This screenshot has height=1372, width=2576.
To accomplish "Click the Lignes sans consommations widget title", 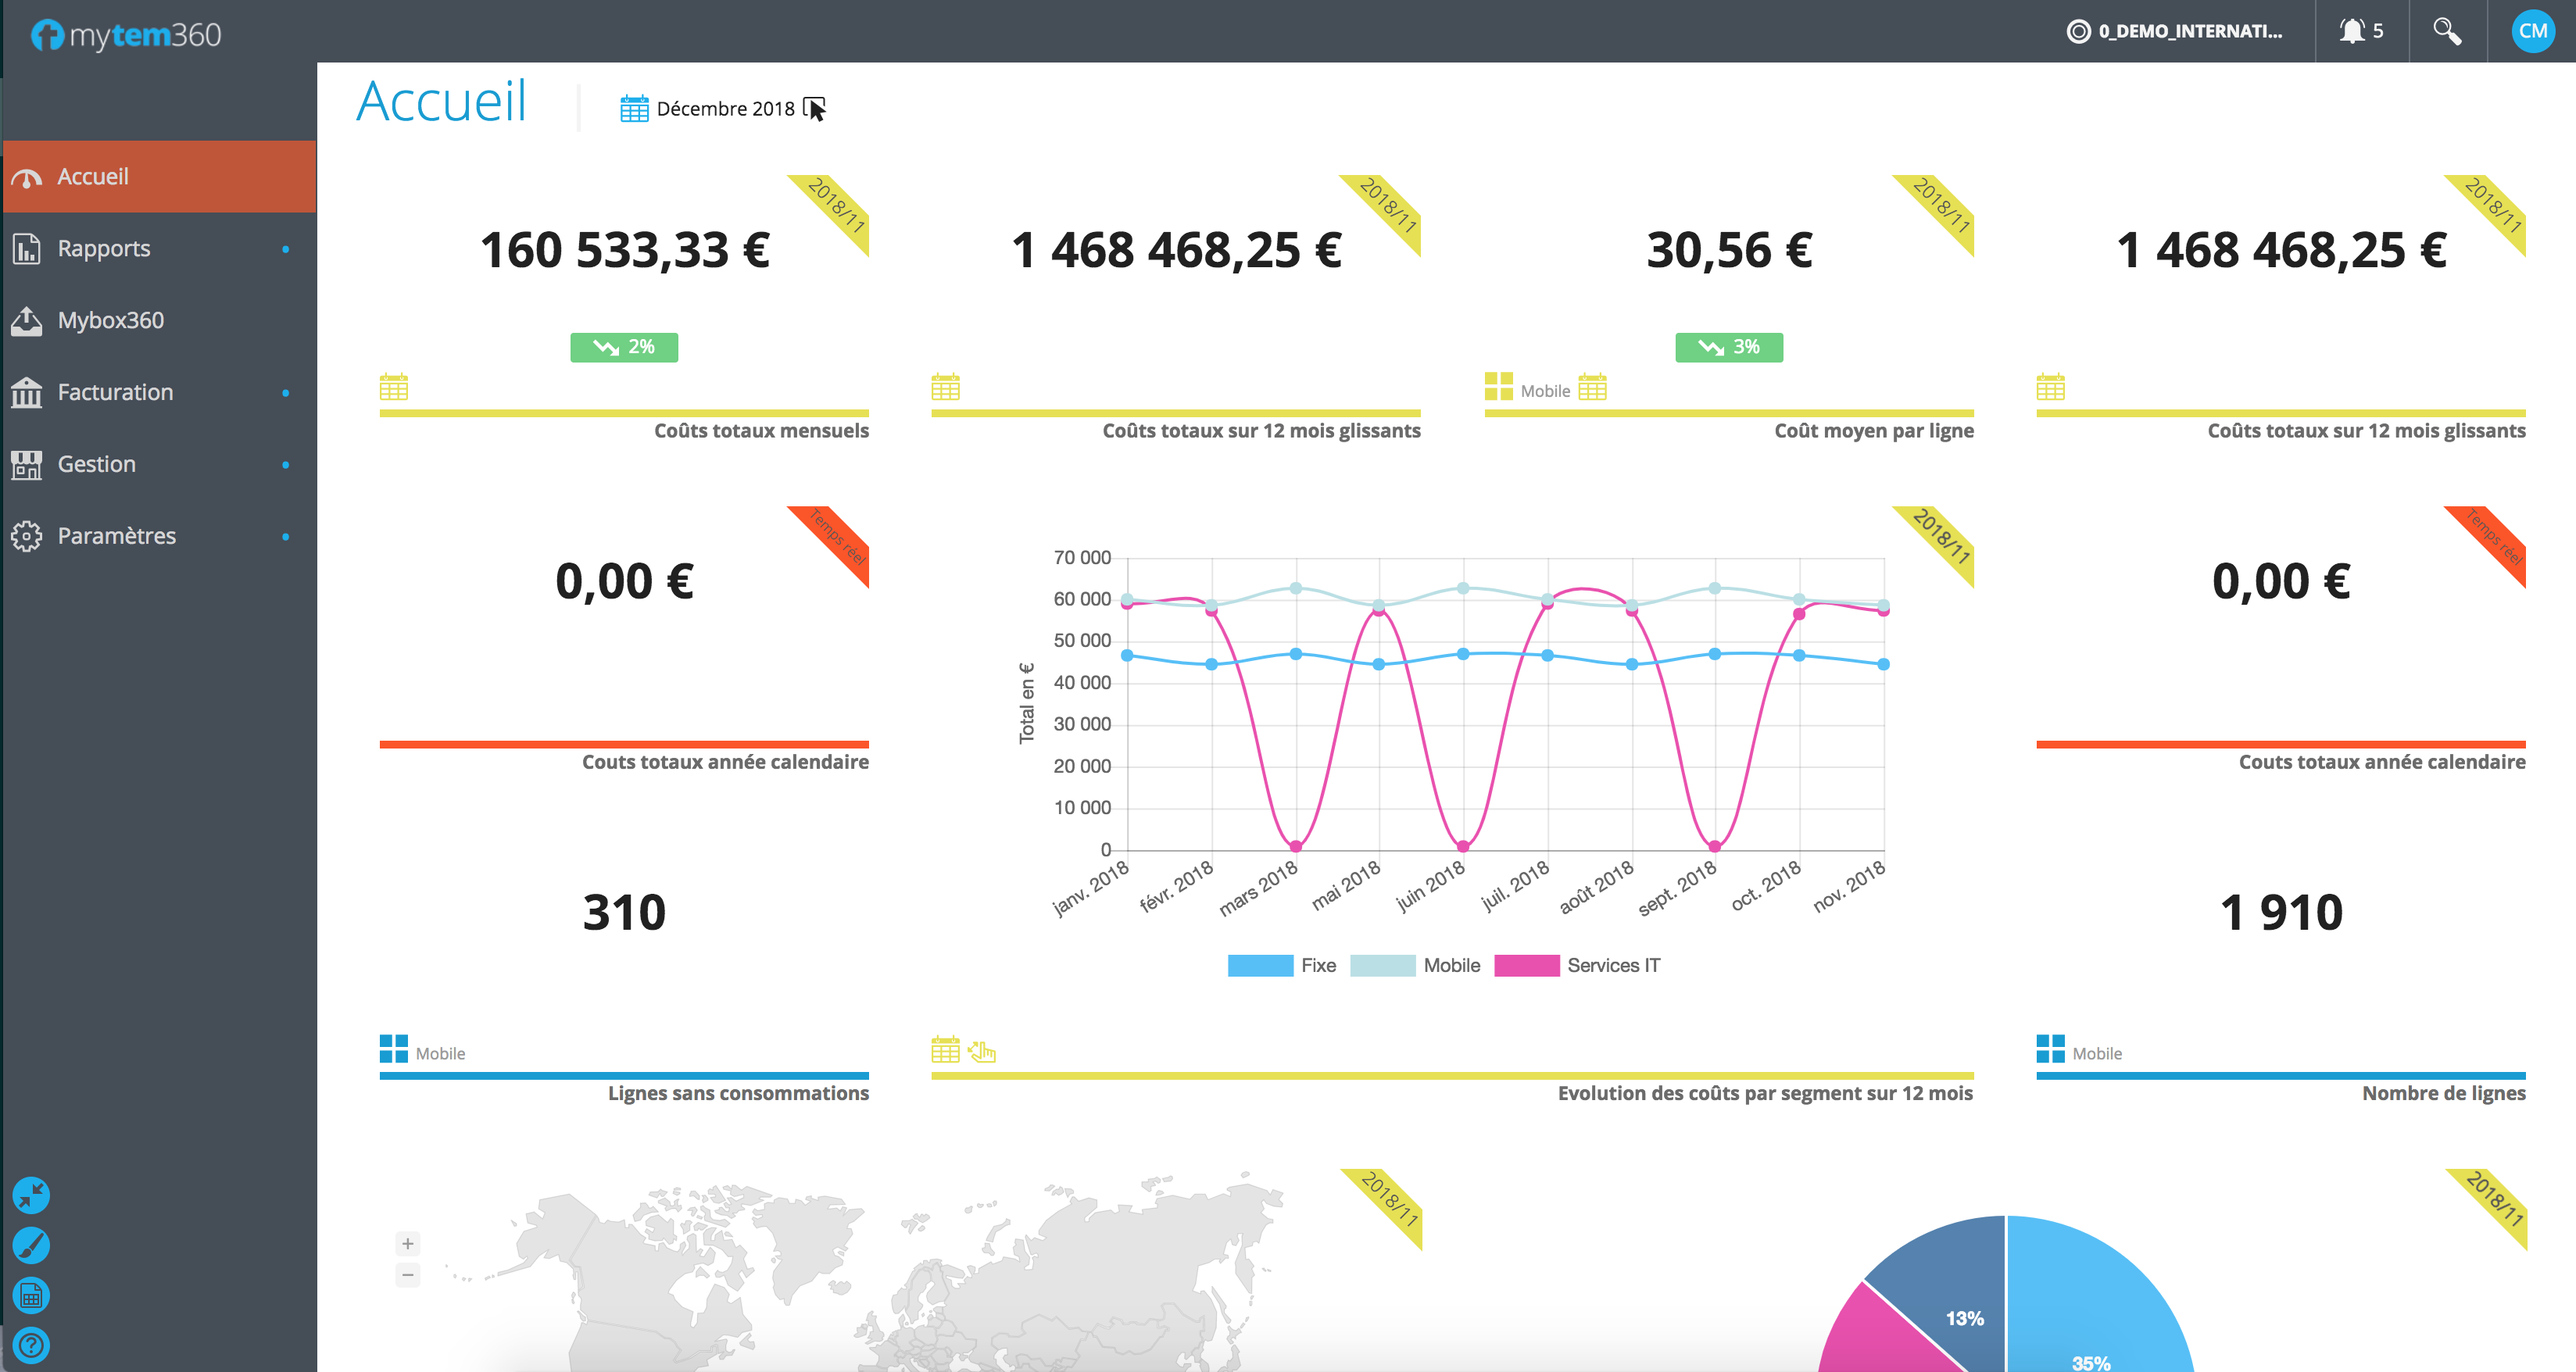I will [738, 1093].
